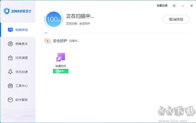
Task: Cancel the scan with 取消体检 button
Action: 176,19
